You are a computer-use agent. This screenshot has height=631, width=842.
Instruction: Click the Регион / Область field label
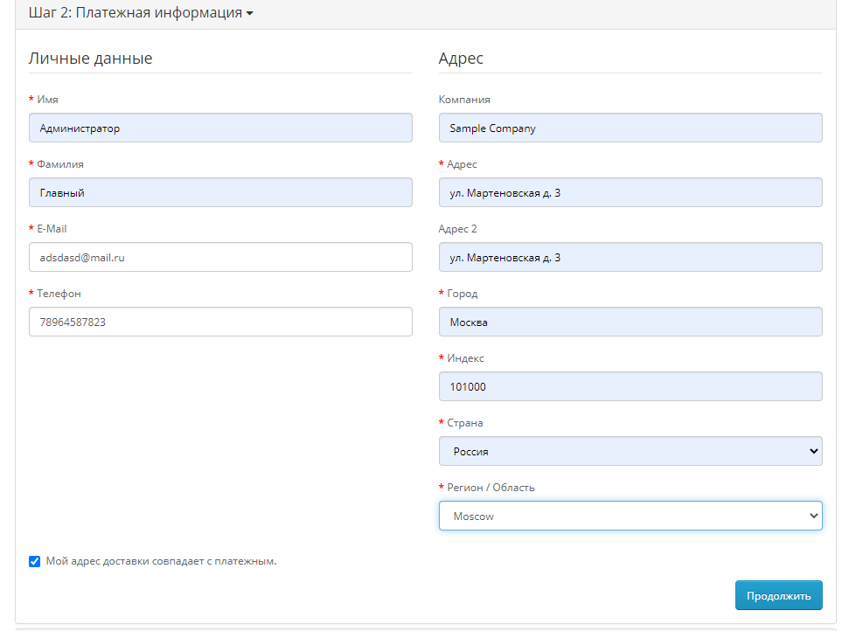pos(491,487)
